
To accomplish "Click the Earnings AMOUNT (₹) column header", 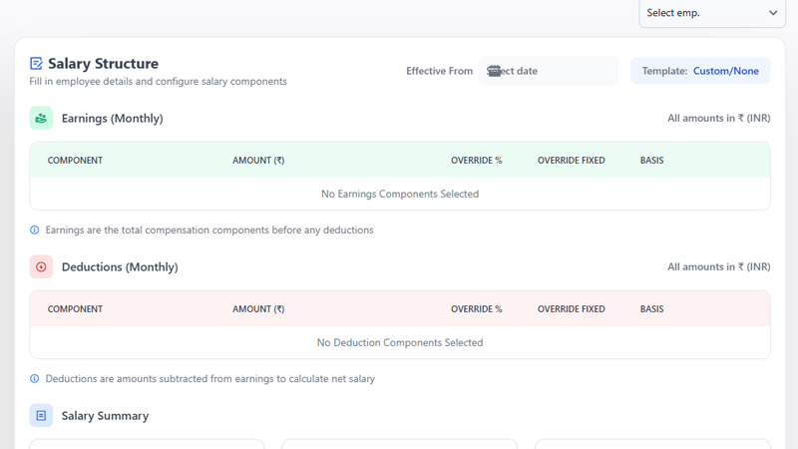I will point(258,161).
